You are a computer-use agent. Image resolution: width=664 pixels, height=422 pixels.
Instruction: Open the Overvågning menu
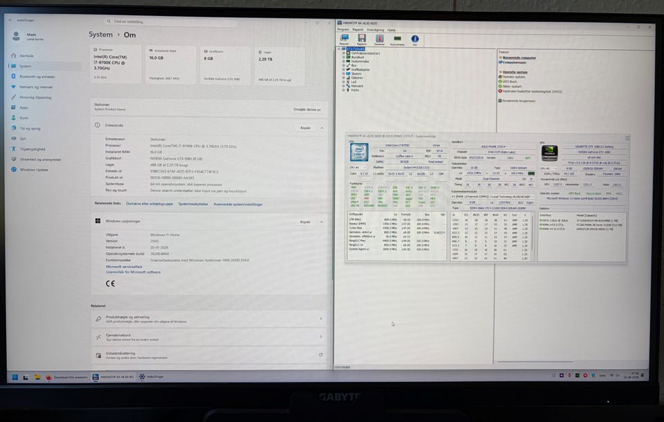pyautogui.click(x=375, y=30)
